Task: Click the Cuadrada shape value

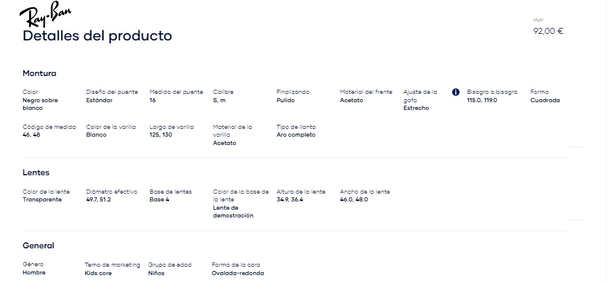Action: tap(545, 100)
